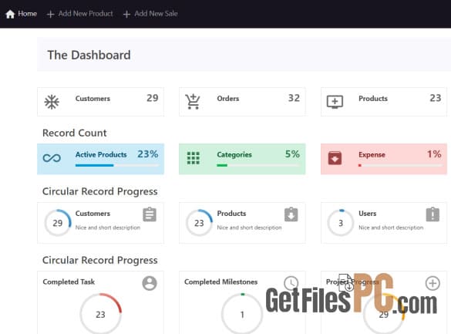Select the Categories label

(x=234, y=154)
